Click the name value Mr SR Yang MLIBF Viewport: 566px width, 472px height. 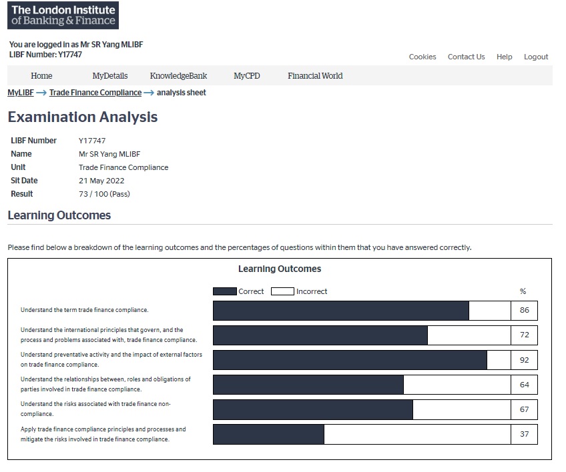109,154
